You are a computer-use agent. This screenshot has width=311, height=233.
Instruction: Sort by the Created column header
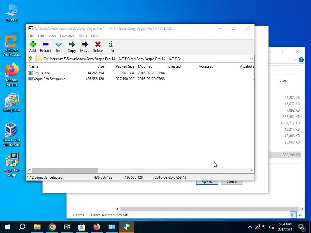(x=182, y=66)
